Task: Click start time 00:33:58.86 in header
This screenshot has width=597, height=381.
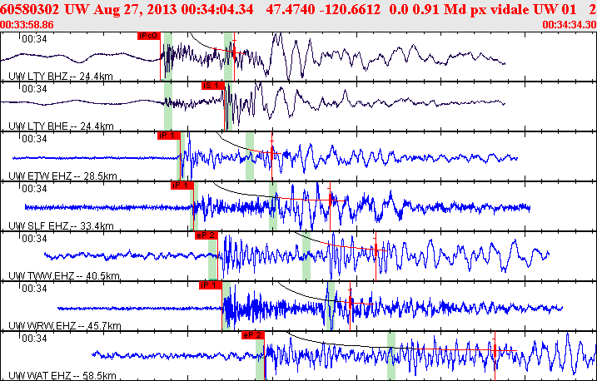Action: pos(27,25)
